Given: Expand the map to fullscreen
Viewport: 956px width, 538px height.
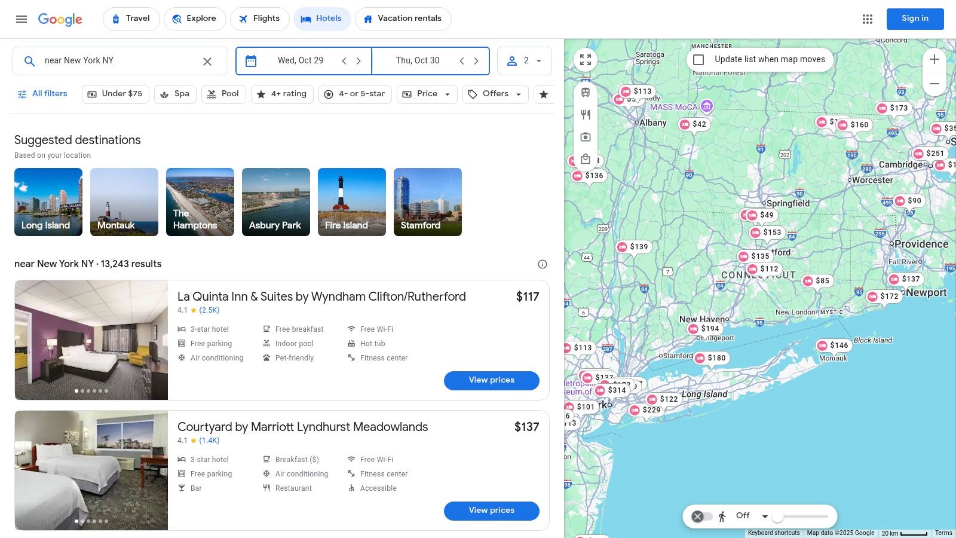Looking at the screenshot, I should tap(586, 60).
